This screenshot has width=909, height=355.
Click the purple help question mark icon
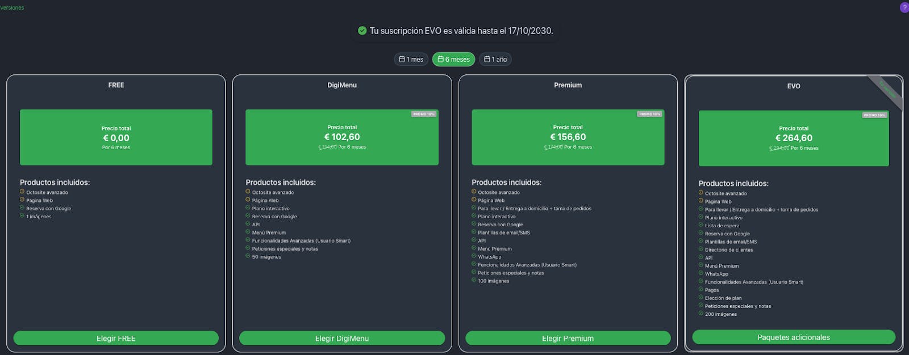pos(904,7)
